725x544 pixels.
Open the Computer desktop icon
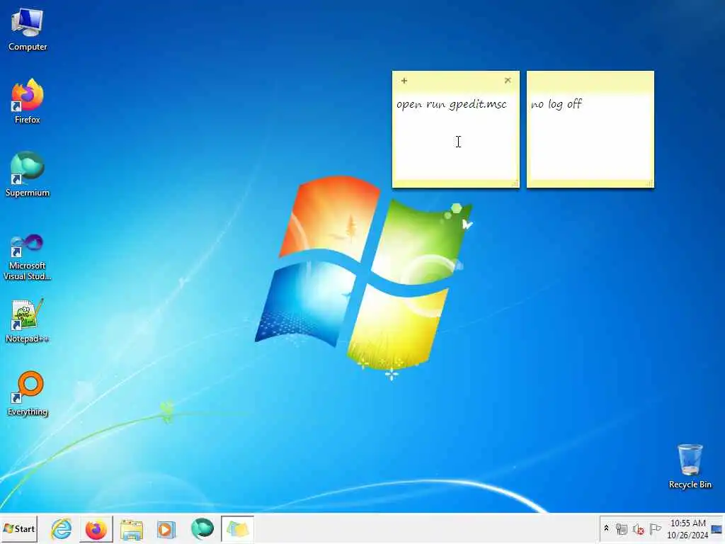pyautogui.click(x=28, y=30)
